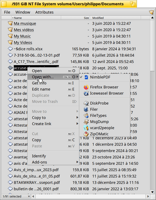
Task: Select Firefox Browser in Open with list
Action: pyautogui.click(x=105, y=87)
